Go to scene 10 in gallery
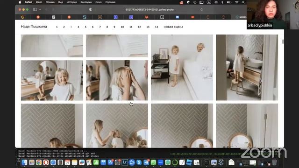 tap(122, 27)
